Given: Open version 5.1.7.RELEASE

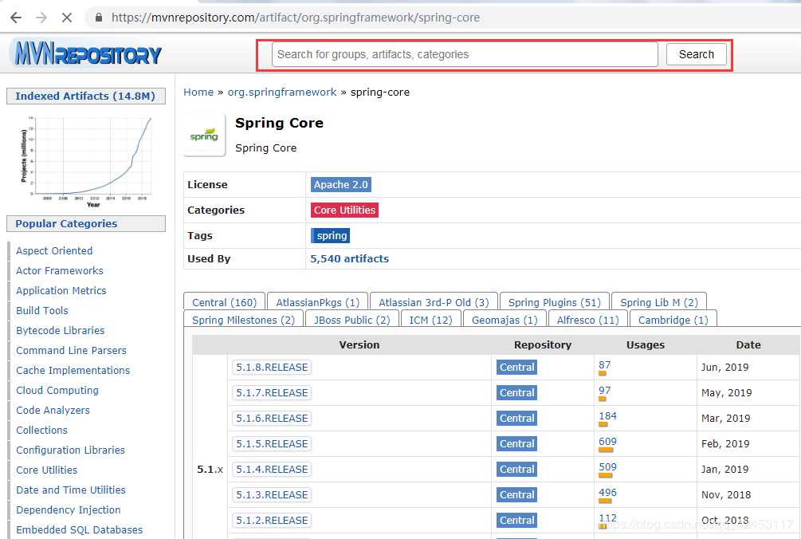Looking at the screenshot, I should tap(272, 393).
